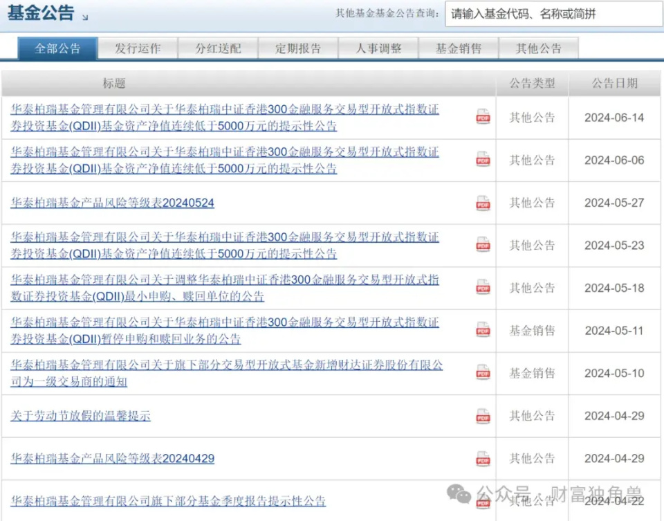Click the 公告日期 column header
Viewport: 664px width, 521px height.
[x=614, y=84]
